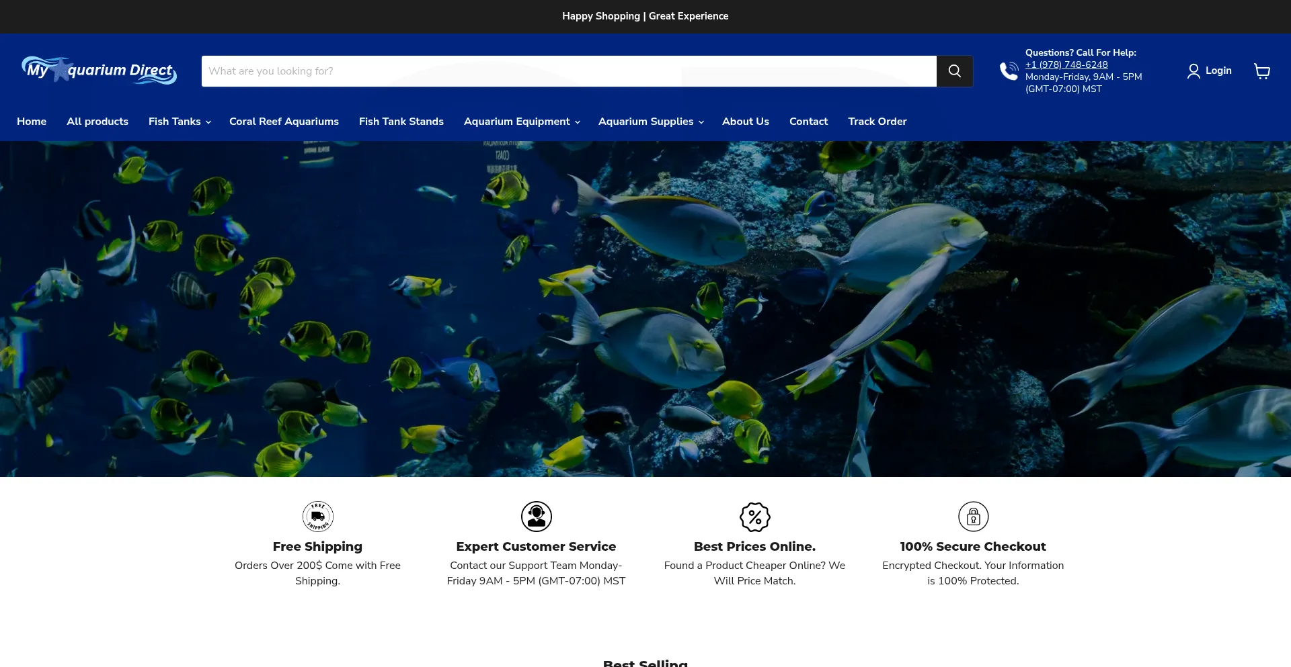Call the +1 (978) 748-6248 phone link
Viewport: 1291px width, 667px height.
click(1066, 64)
